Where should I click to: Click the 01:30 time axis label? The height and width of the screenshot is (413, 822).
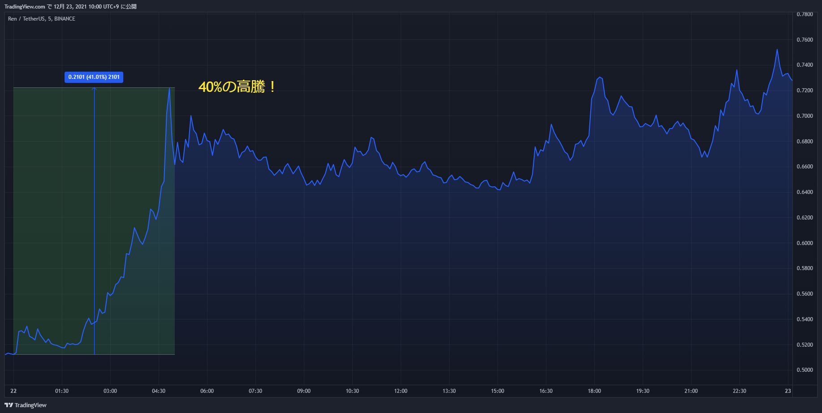coord(62,391)
